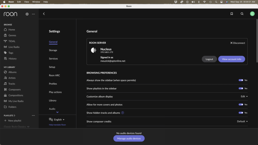
Task: Click the Genres icon in sidebar
Action: [x=5, y=35]
